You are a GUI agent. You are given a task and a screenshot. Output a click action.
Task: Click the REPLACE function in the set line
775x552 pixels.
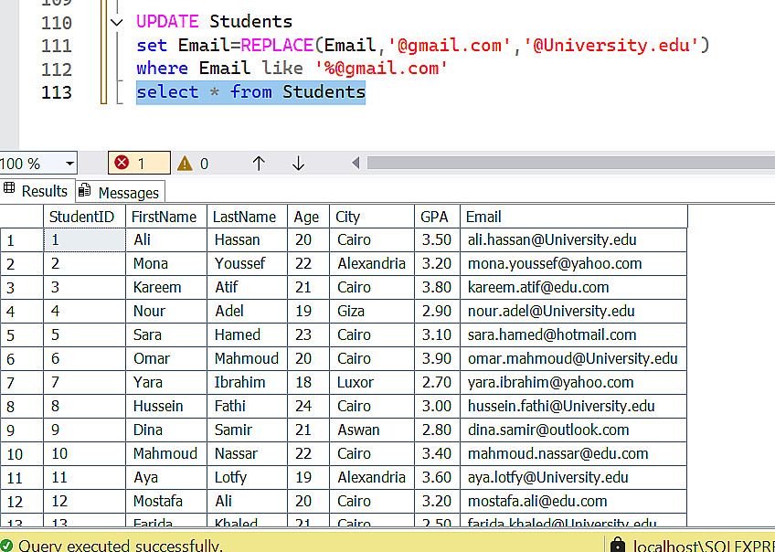point(277,45)
